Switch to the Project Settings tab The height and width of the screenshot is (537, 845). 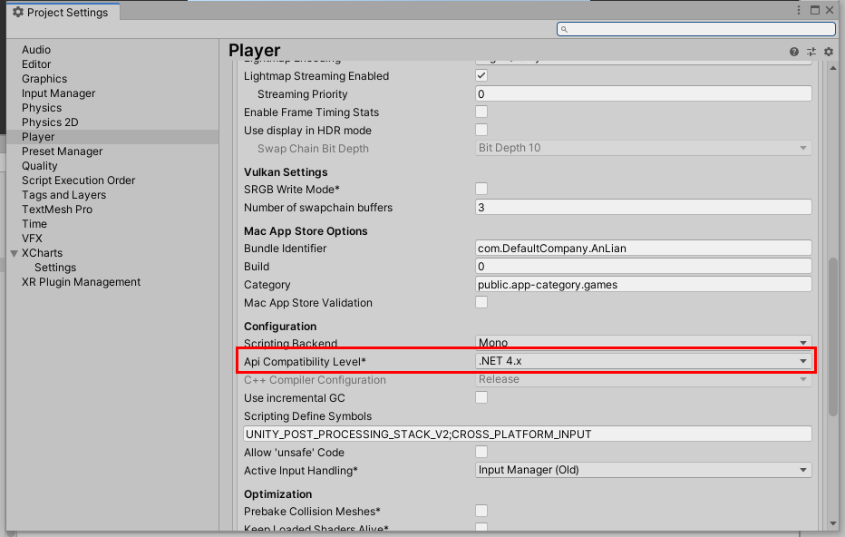[x=62, y=13]
